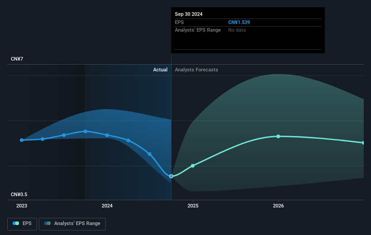This screenshot has height=235, width=371.
Task: Click the tooltip 'EPS' row label
Action: click(179, 22)
